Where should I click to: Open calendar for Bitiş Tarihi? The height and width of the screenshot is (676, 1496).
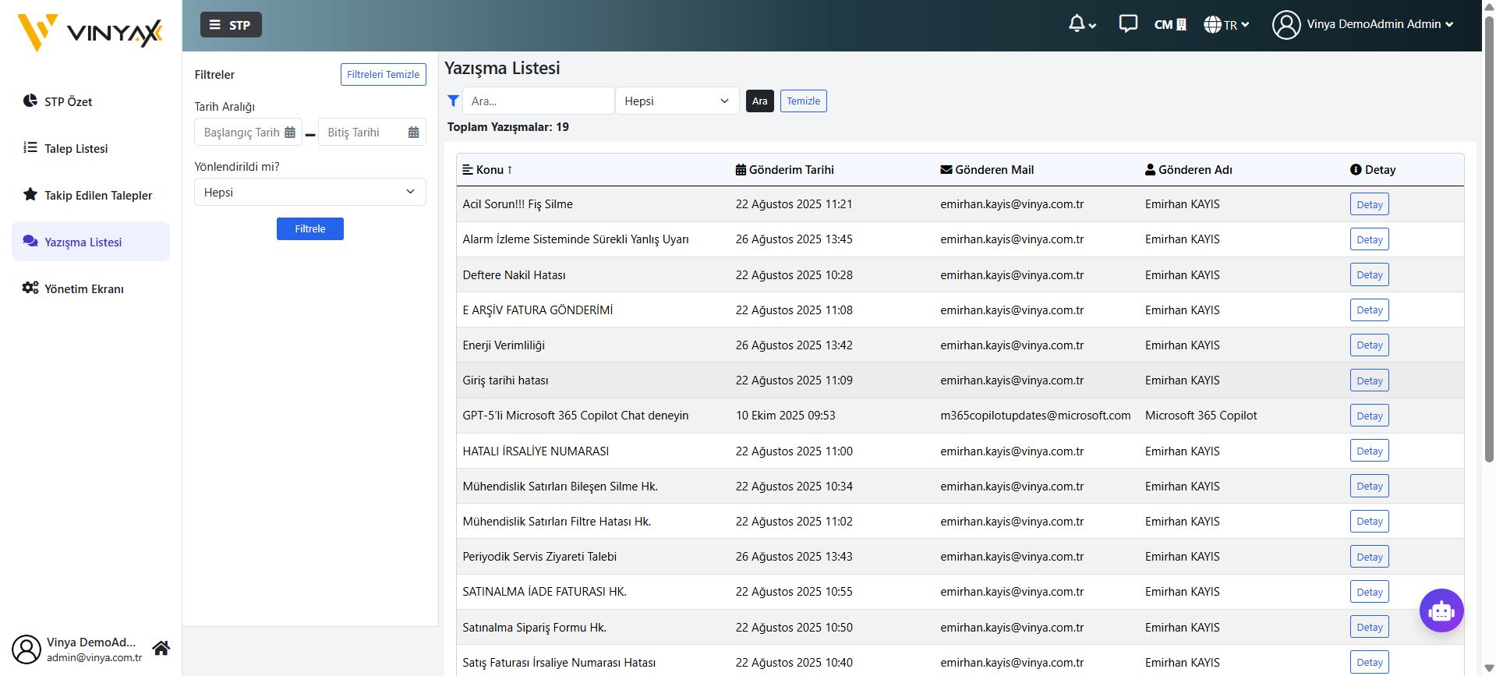point(414,133)
